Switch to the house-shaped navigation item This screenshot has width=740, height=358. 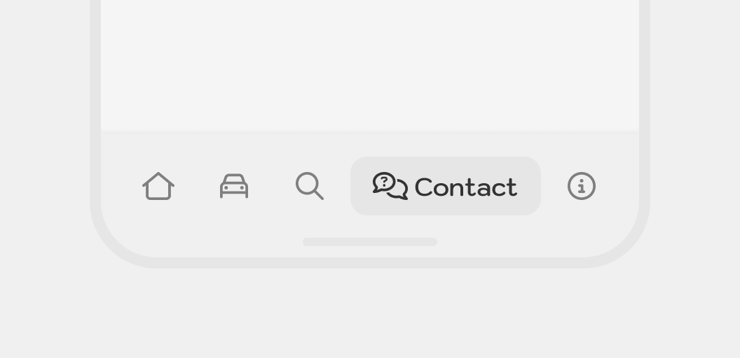point(158,186)
